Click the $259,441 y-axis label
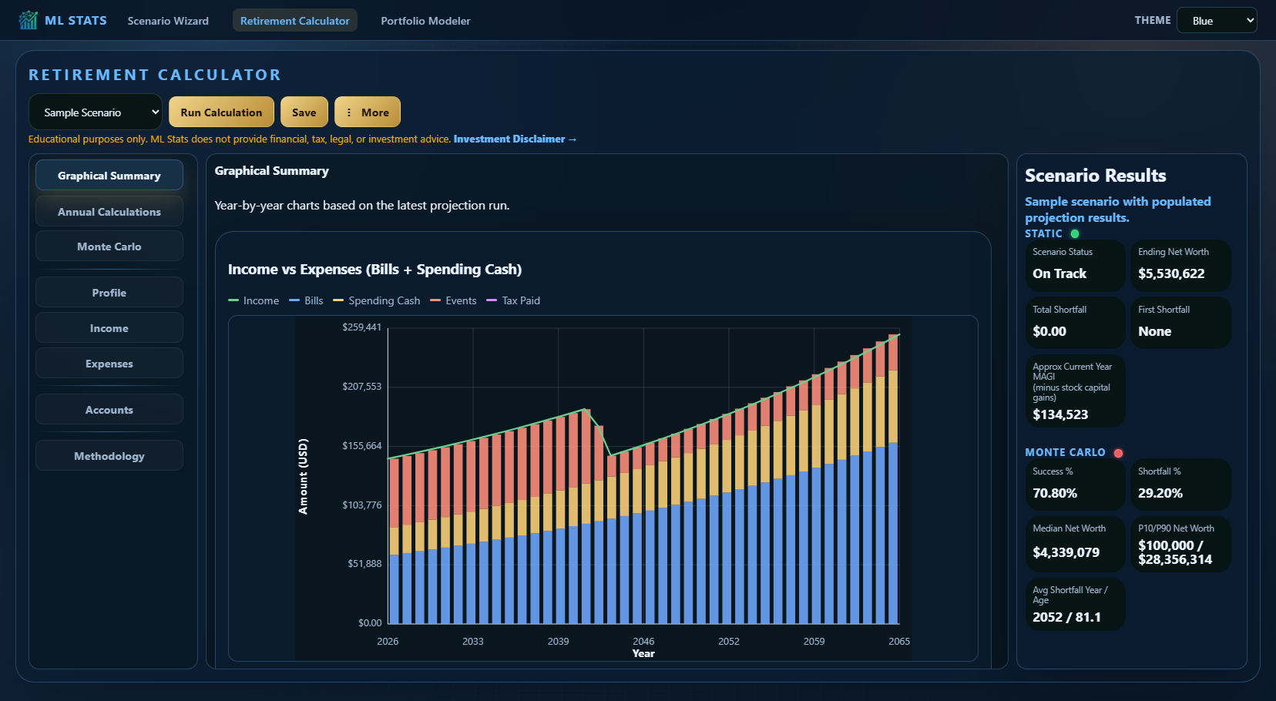The width and height of the screenshot is (1276, 701). (362, 327)
